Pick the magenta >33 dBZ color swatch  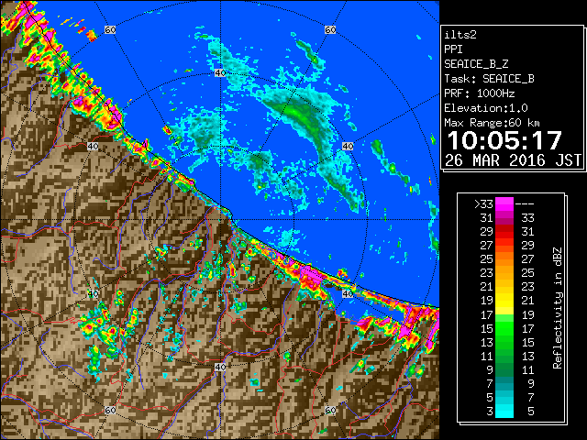(x=504, y=203)
